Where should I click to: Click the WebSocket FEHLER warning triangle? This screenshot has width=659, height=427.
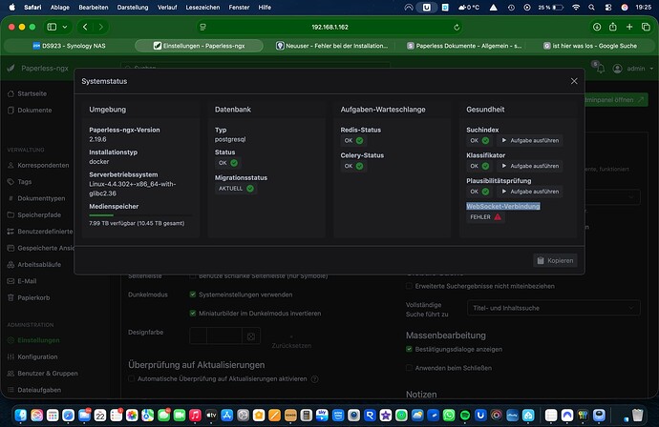click(498, 217)
